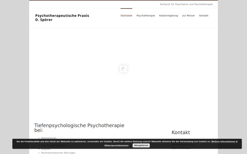Click the Psychotherapeutische Praxis D. Spörer title

point(62,18)
